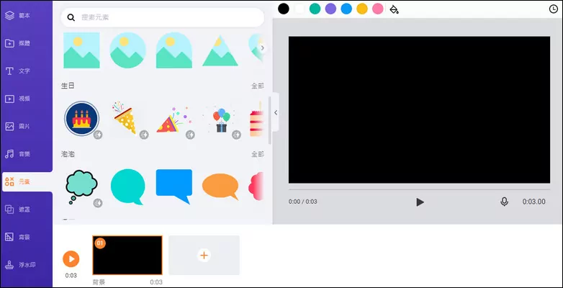Viewport: 563px width, 288px height.
Task: Click the preview progress bar
Action: [x=419, y=189]
